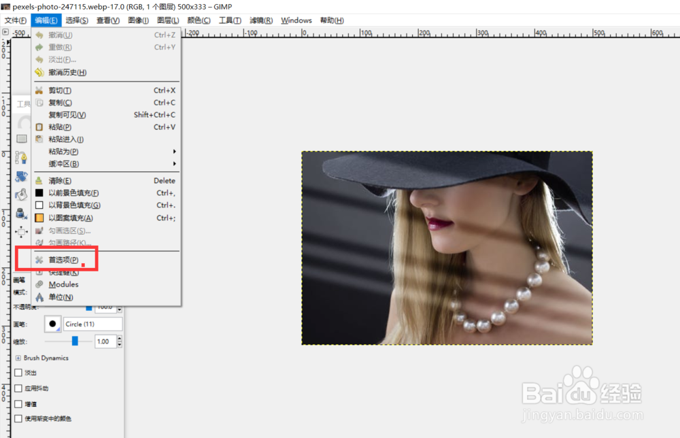Viewport: 680px width, 438px height.
Task: Choose 清除 (Clear) in the Edit menu
Action: click(x=107, y=180)
